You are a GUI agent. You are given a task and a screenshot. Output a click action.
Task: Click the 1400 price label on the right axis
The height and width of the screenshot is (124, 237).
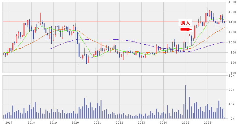232,22
